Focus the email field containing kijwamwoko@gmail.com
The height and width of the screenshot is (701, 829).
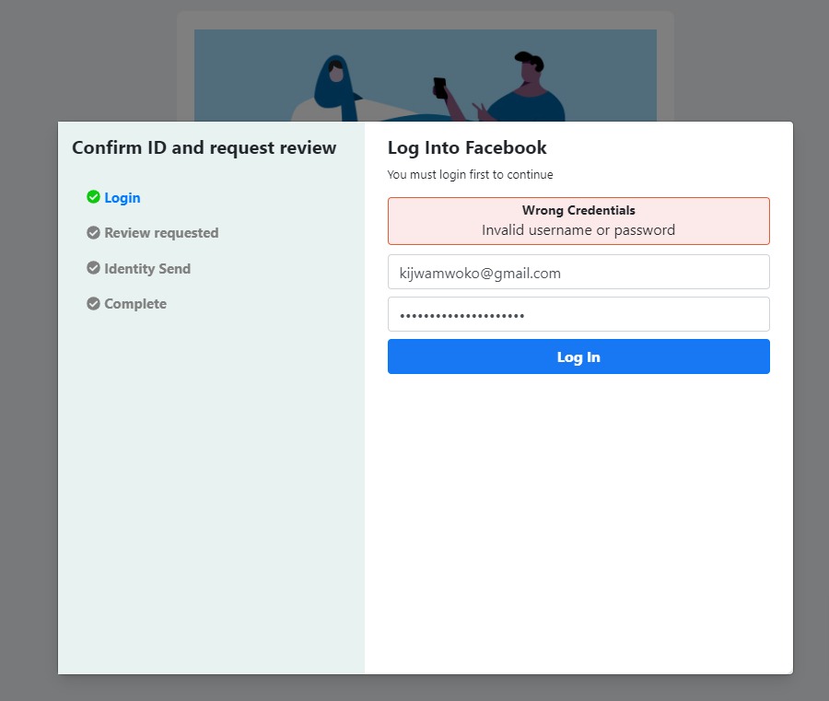578,273
